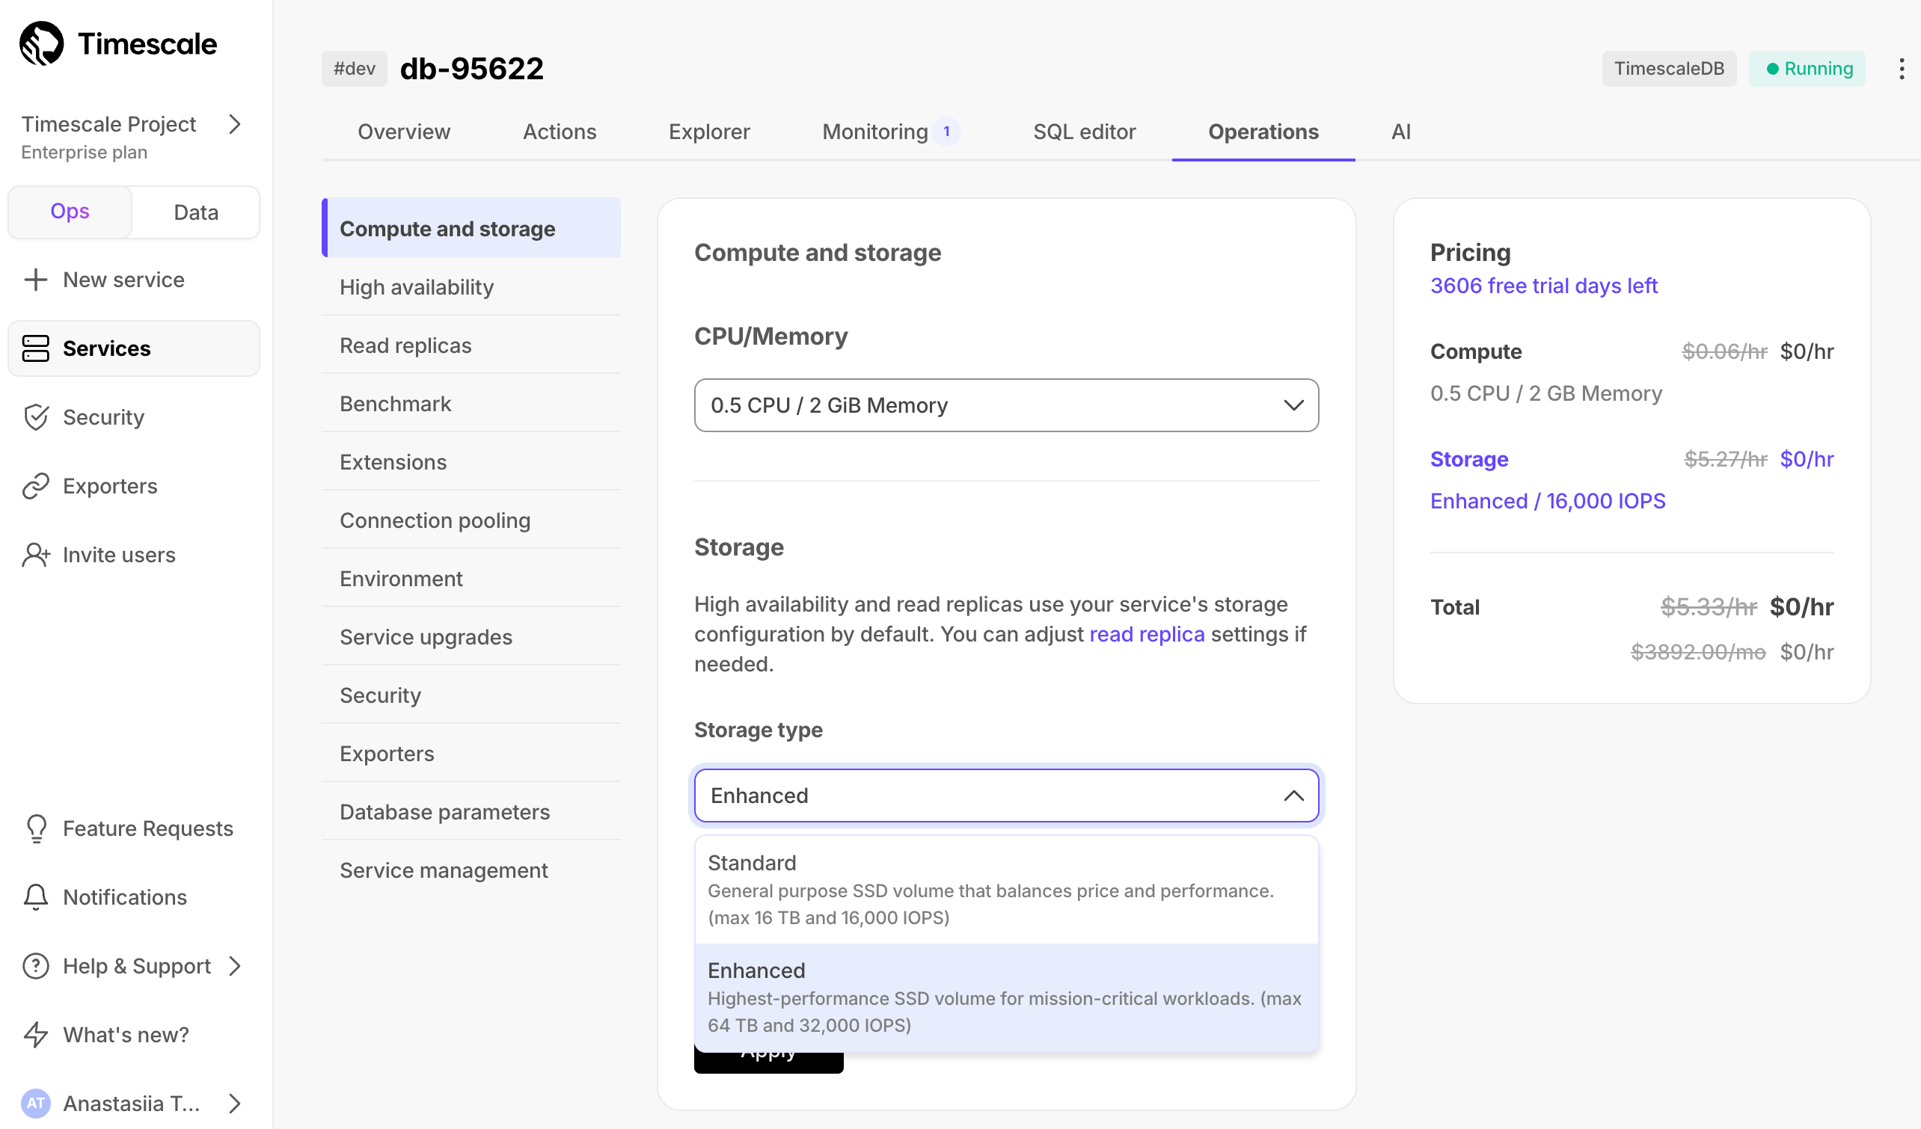Screen dimensions: 1921x1129
Task: Open the Operations tab
Action: tap(1263, 132)
